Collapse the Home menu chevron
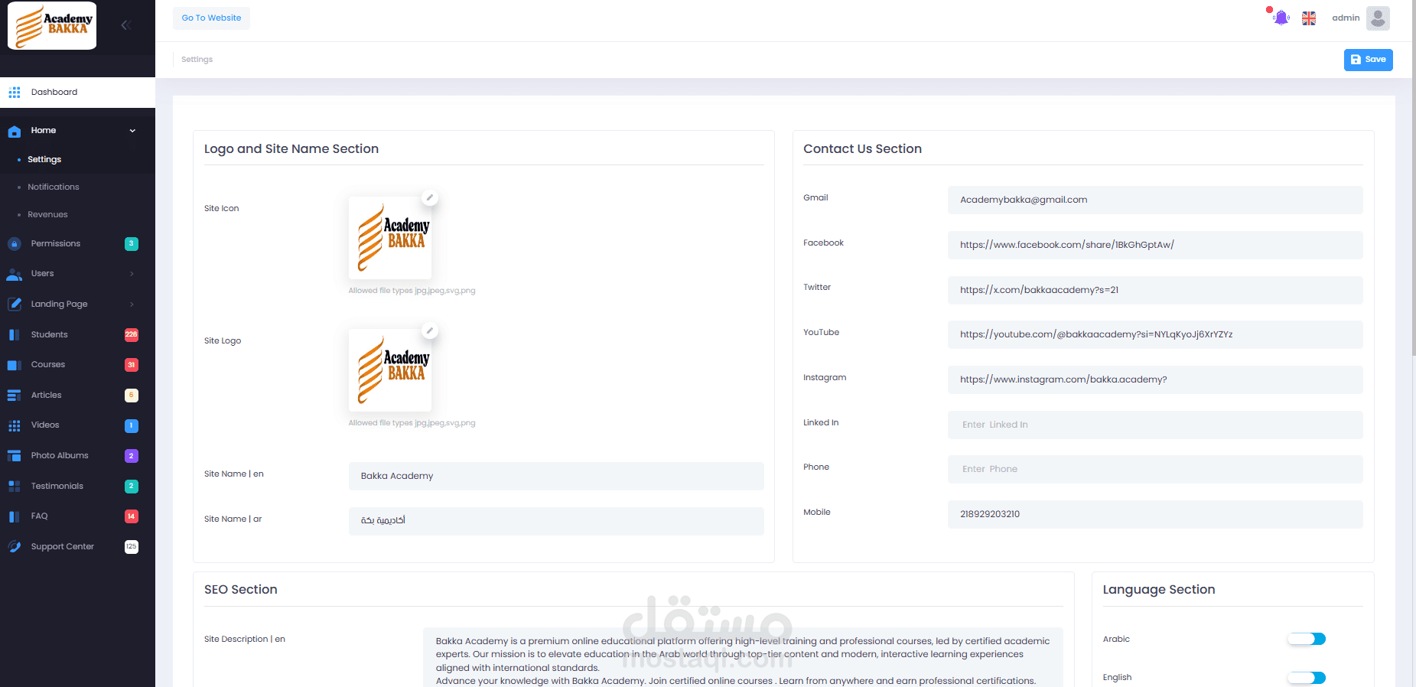The image size is (1416, 687). point(132,131)
